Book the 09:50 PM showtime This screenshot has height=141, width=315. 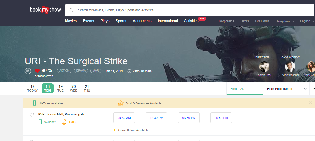221,118
